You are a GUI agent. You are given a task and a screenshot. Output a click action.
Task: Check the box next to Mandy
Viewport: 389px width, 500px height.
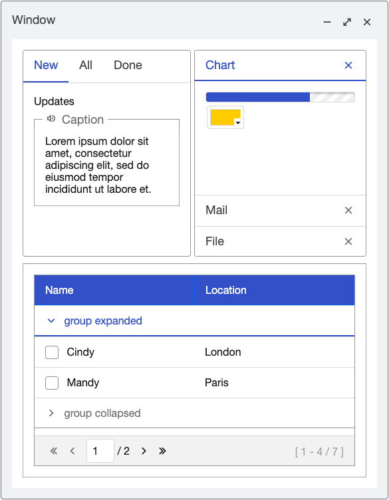click(52, 383)
